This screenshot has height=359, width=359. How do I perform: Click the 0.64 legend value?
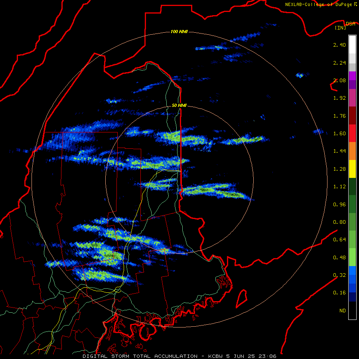(x=339, y=240)
